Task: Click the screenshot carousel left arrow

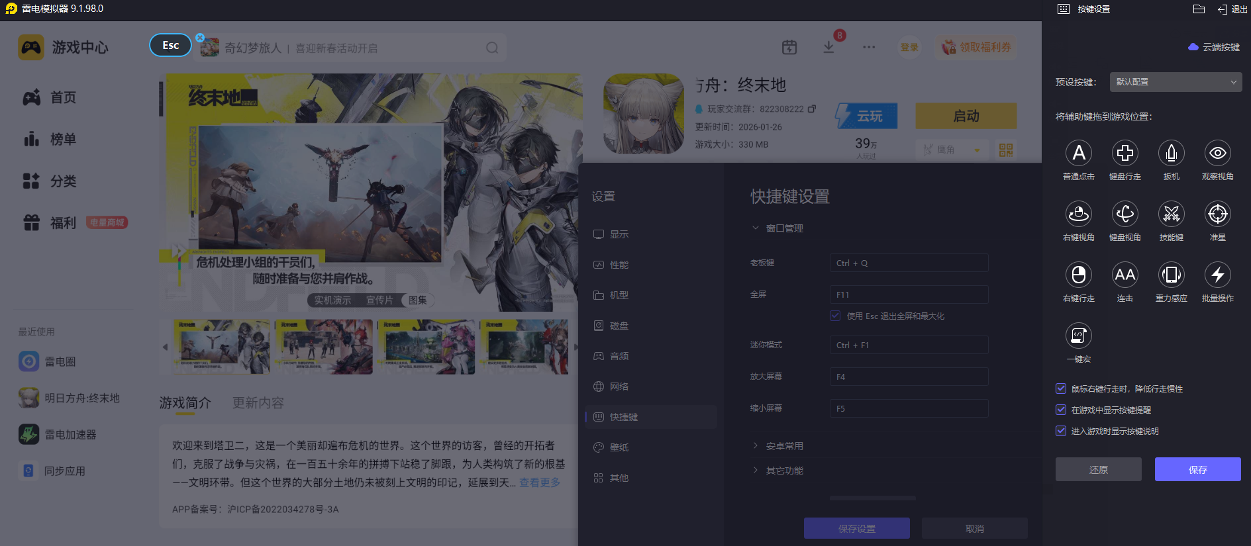Action: click(165, 347)
